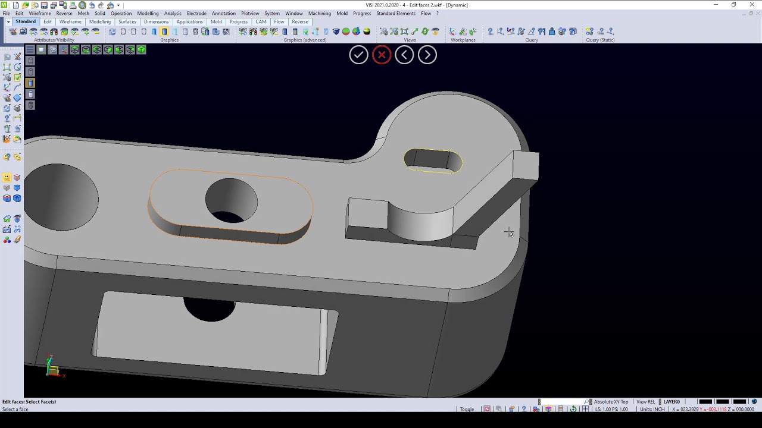Switch to the CAM ribbon tab
This screenshot has height=428, width=762.
pos(261,21)
